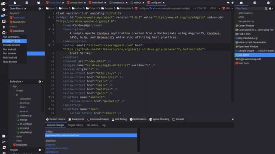Open the Boilerplate project dropdown
The width and height of the screenshot is (275, 154).
click(x=16, y=82)
